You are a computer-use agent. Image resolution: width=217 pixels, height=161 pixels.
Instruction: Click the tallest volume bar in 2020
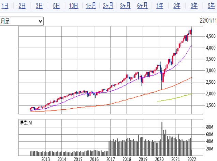162,139
